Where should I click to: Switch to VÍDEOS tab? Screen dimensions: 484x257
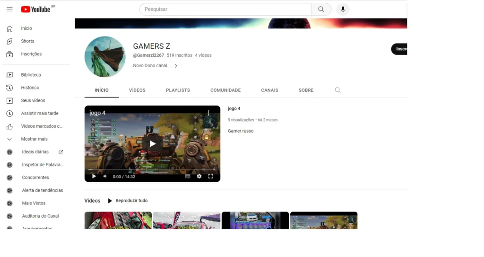(x=137, y=90)
